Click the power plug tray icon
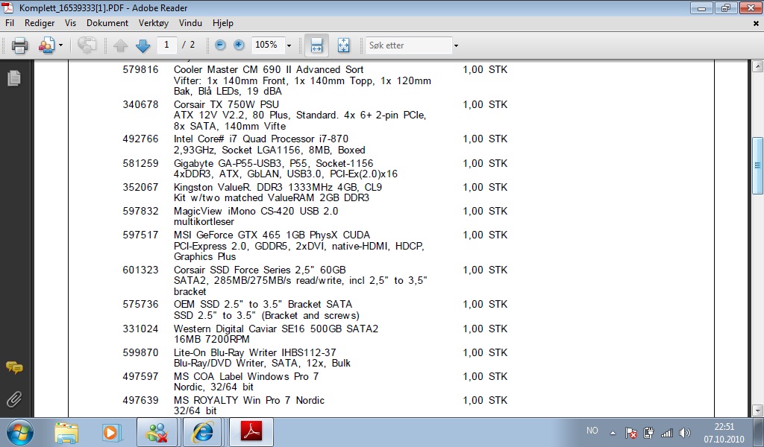Image resolution: width=764 pixels, height=447 pixels. click(648, 432)
